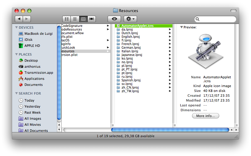The image size is (251, 156).
Task: Show files from Yesterday
Action: 30,106
